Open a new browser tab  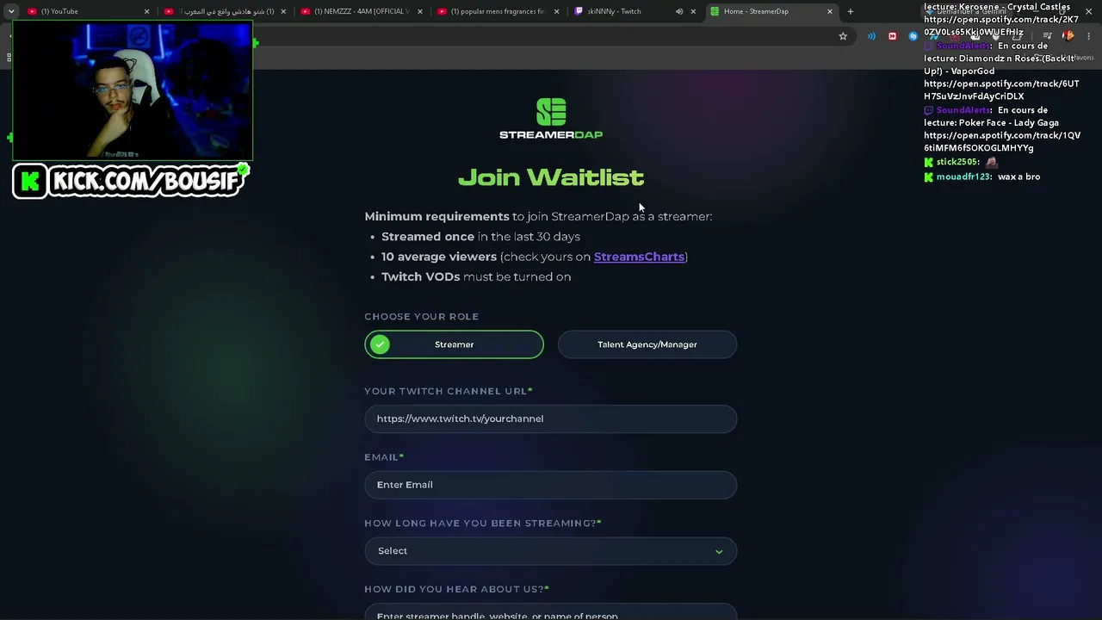[x=851, y=11]
